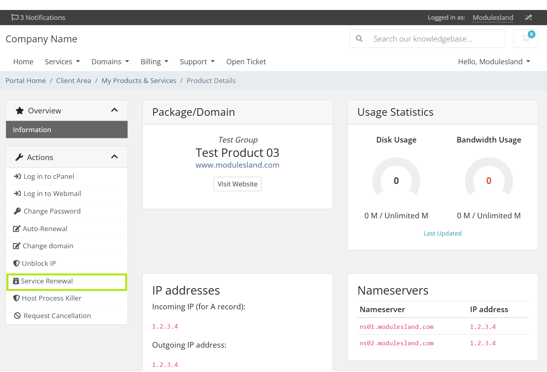Image resolution: width=547 pixels, height=372 pixels.
Task: Click the search magnifier icon
Action: (359, 39)
